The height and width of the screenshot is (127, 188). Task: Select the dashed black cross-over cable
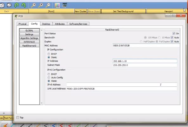pos(30,125)
